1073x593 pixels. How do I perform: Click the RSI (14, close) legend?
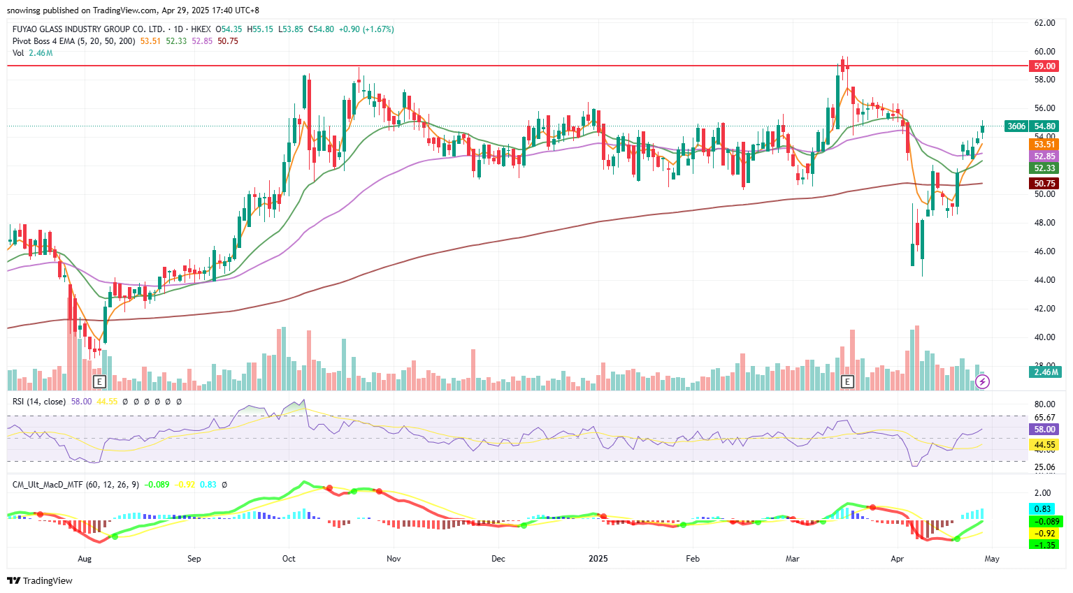pyautogui.click(x=39, y=402)
